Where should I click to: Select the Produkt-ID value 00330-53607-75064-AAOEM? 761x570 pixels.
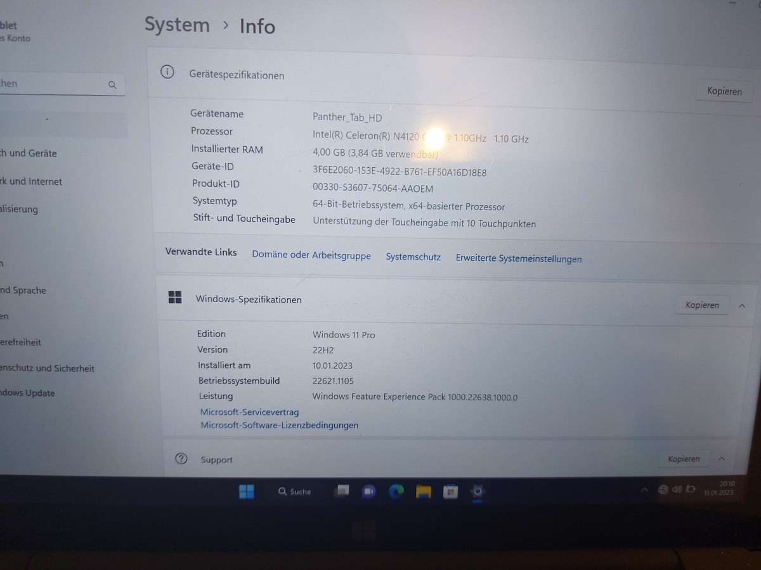tap(373, 189)
